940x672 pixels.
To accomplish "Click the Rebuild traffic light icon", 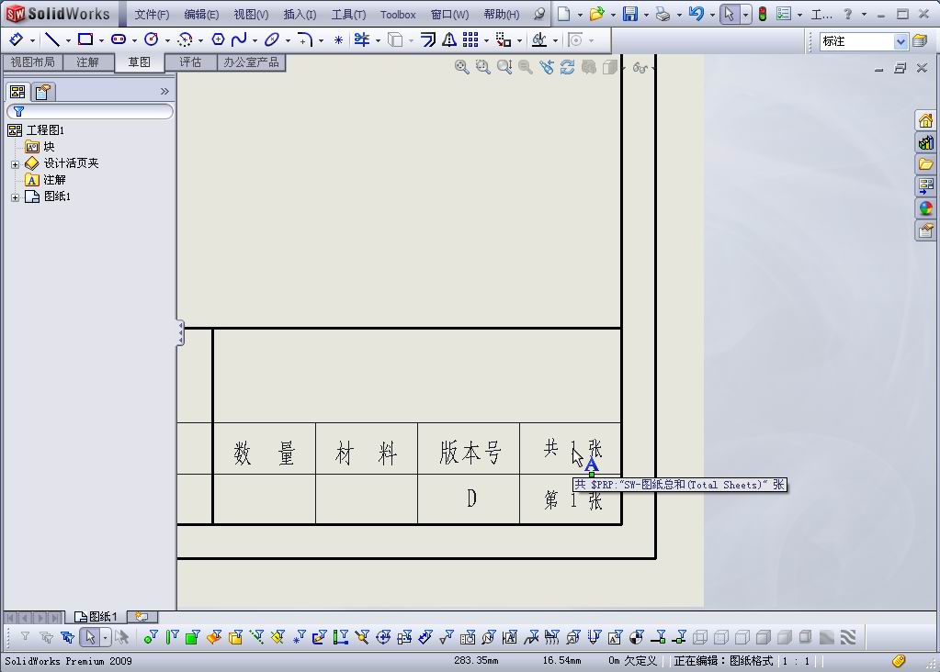I will (x=763, y=14).
